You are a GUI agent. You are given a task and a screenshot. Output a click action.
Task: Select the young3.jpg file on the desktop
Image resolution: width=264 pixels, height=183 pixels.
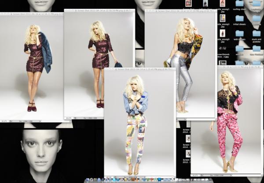(x=223, y=18)
